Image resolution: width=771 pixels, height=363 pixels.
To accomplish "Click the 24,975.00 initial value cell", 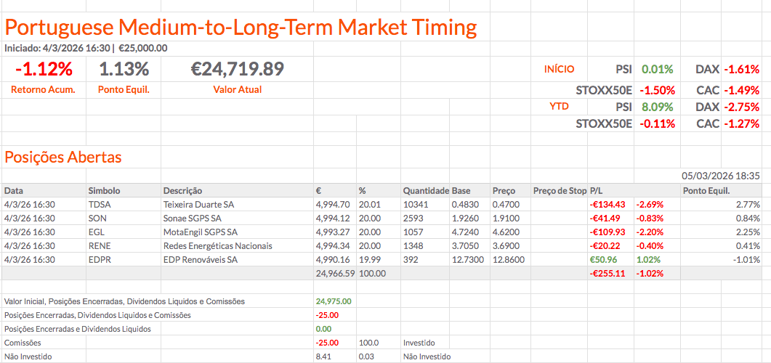I will pos(334,301).
